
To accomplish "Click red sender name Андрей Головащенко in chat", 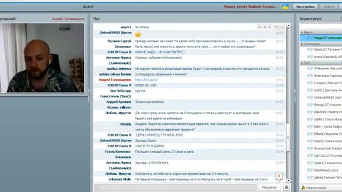I will coord(115,80).
